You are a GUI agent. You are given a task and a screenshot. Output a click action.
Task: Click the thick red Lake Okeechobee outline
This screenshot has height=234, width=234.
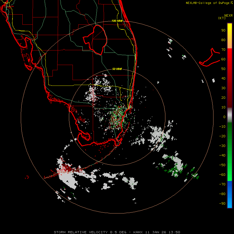pyautogui.click(x=95, y=40)
